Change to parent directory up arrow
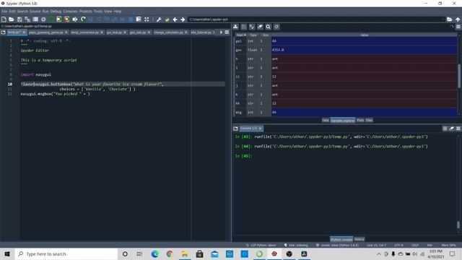 click(458, 19)
